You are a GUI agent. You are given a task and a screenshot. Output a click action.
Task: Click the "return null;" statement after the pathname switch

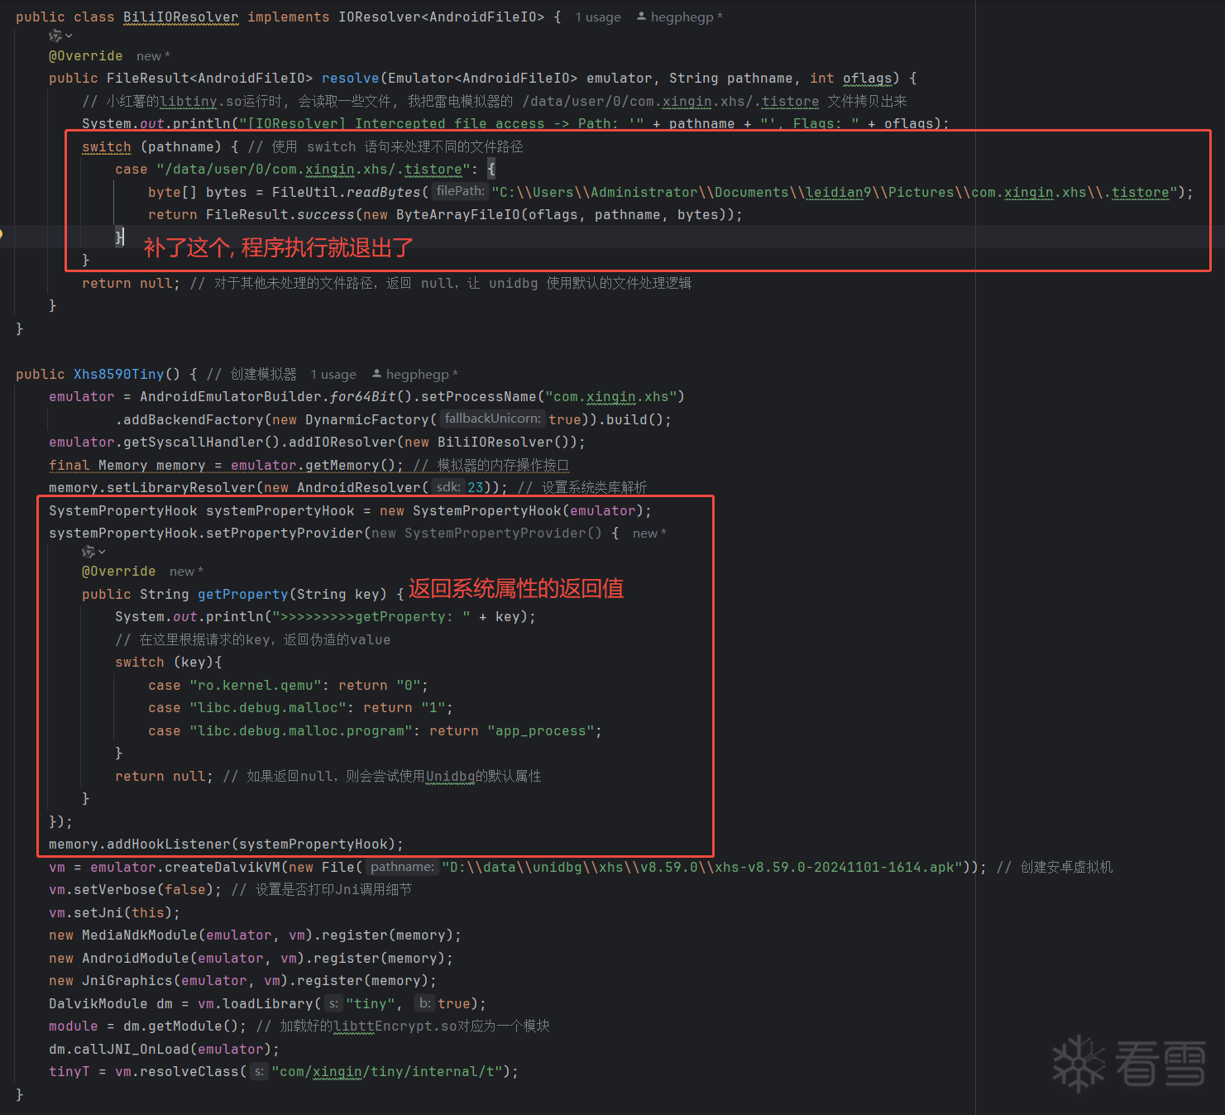[x=132, y=284]
